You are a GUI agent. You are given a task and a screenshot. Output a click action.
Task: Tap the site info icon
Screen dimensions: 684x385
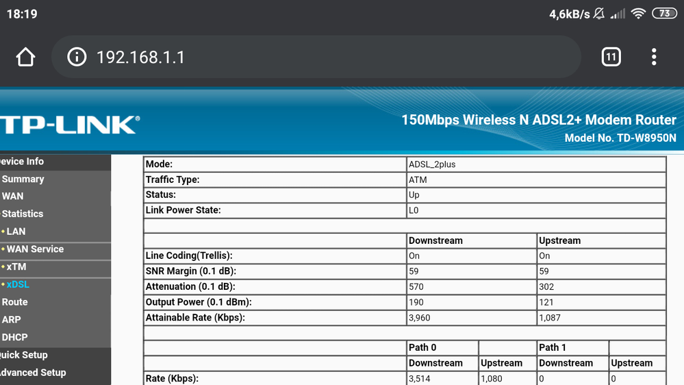point(77,57)
